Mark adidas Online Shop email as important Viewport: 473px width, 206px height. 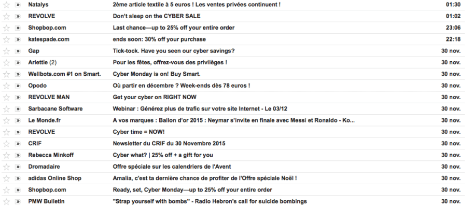(18, 178)
